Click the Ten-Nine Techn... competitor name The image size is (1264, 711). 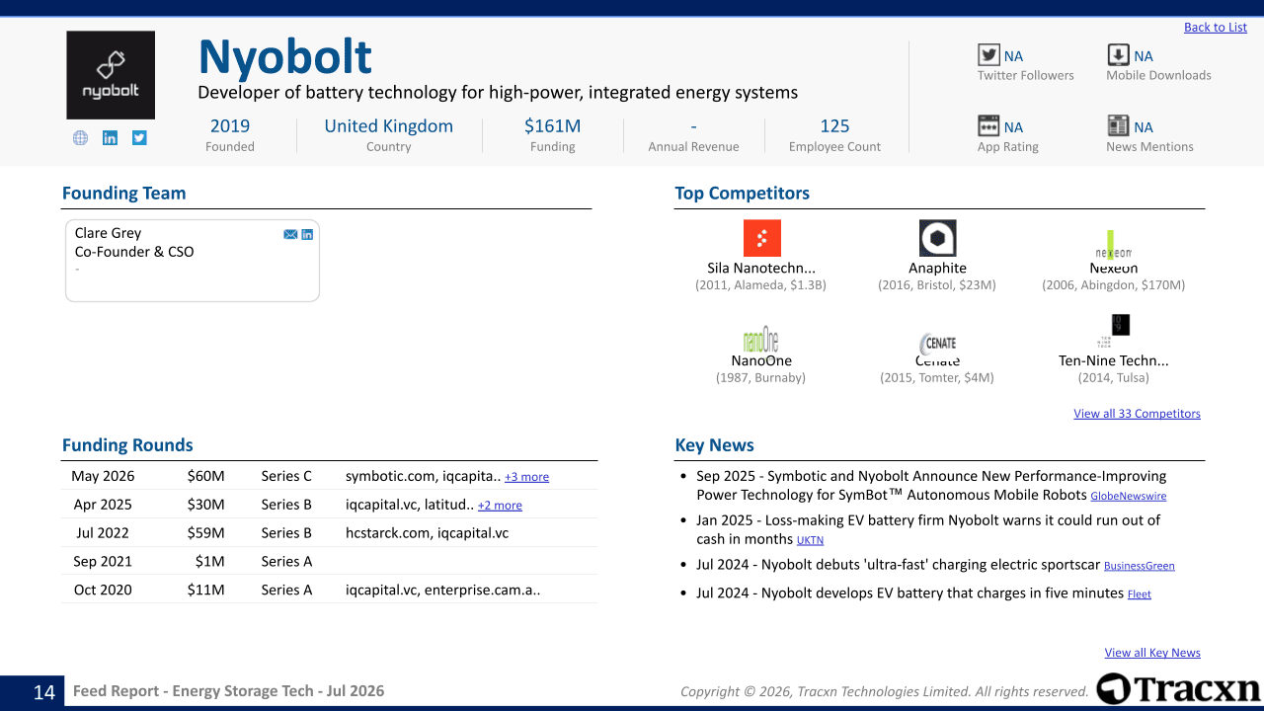[1113, 360]
